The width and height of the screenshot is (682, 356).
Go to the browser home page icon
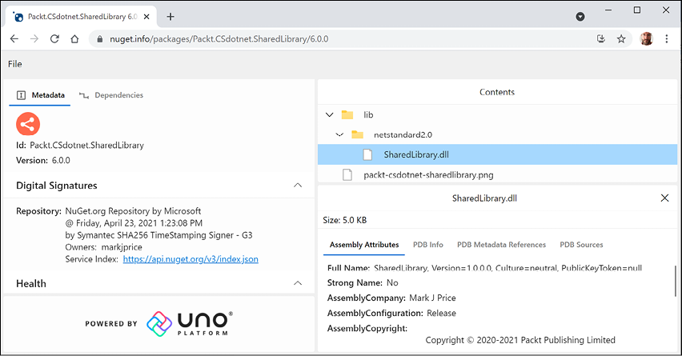pos(74,38)
